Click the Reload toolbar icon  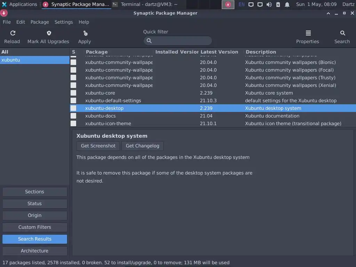[x=13, y=33]
